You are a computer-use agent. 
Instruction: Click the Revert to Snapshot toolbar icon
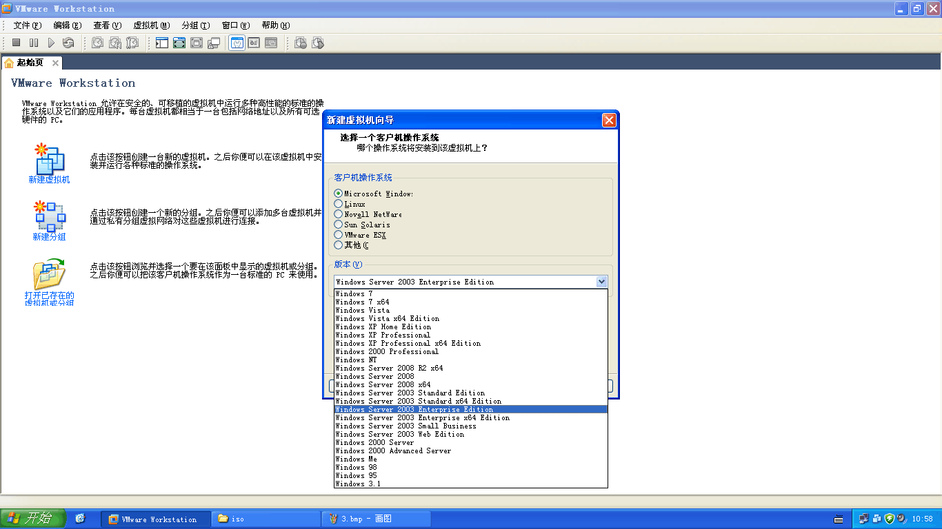(115, 43)
